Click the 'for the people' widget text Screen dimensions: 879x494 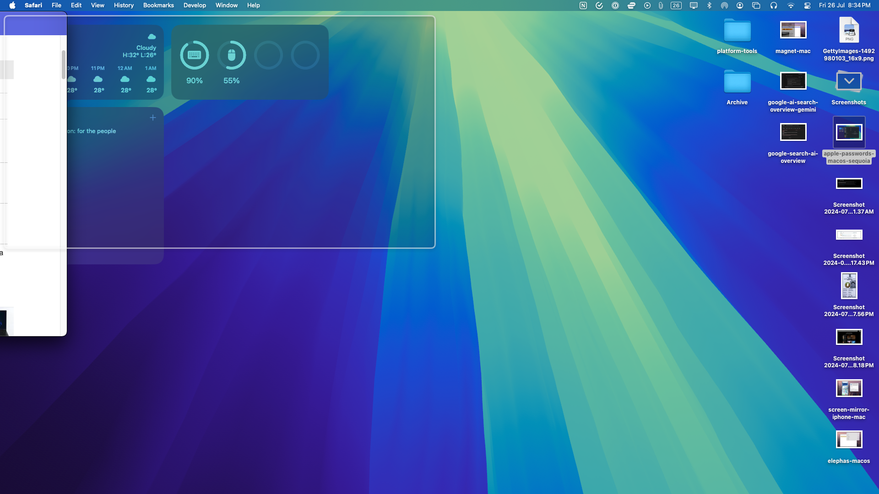[97, 131]
